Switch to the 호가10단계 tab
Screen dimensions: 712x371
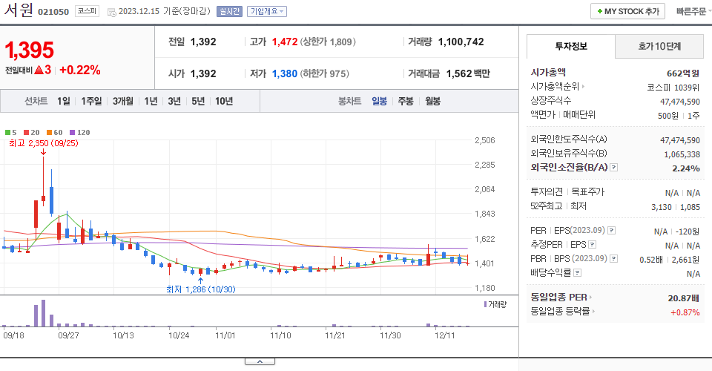pos(659,46)
